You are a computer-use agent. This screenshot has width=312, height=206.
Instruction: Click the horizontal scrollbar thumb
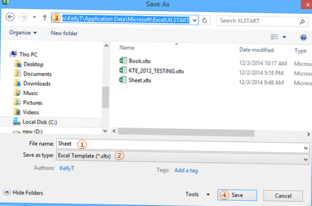(x=186, y=132)
